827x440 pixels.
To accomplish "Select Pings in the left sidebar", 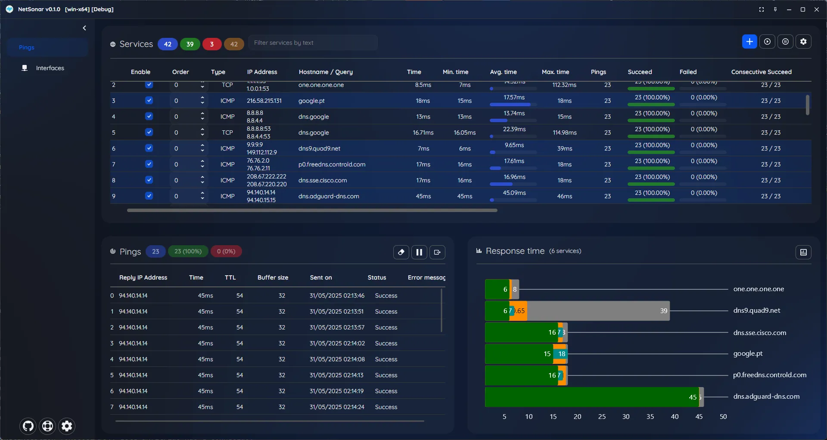I will click(x=27, y=47).
